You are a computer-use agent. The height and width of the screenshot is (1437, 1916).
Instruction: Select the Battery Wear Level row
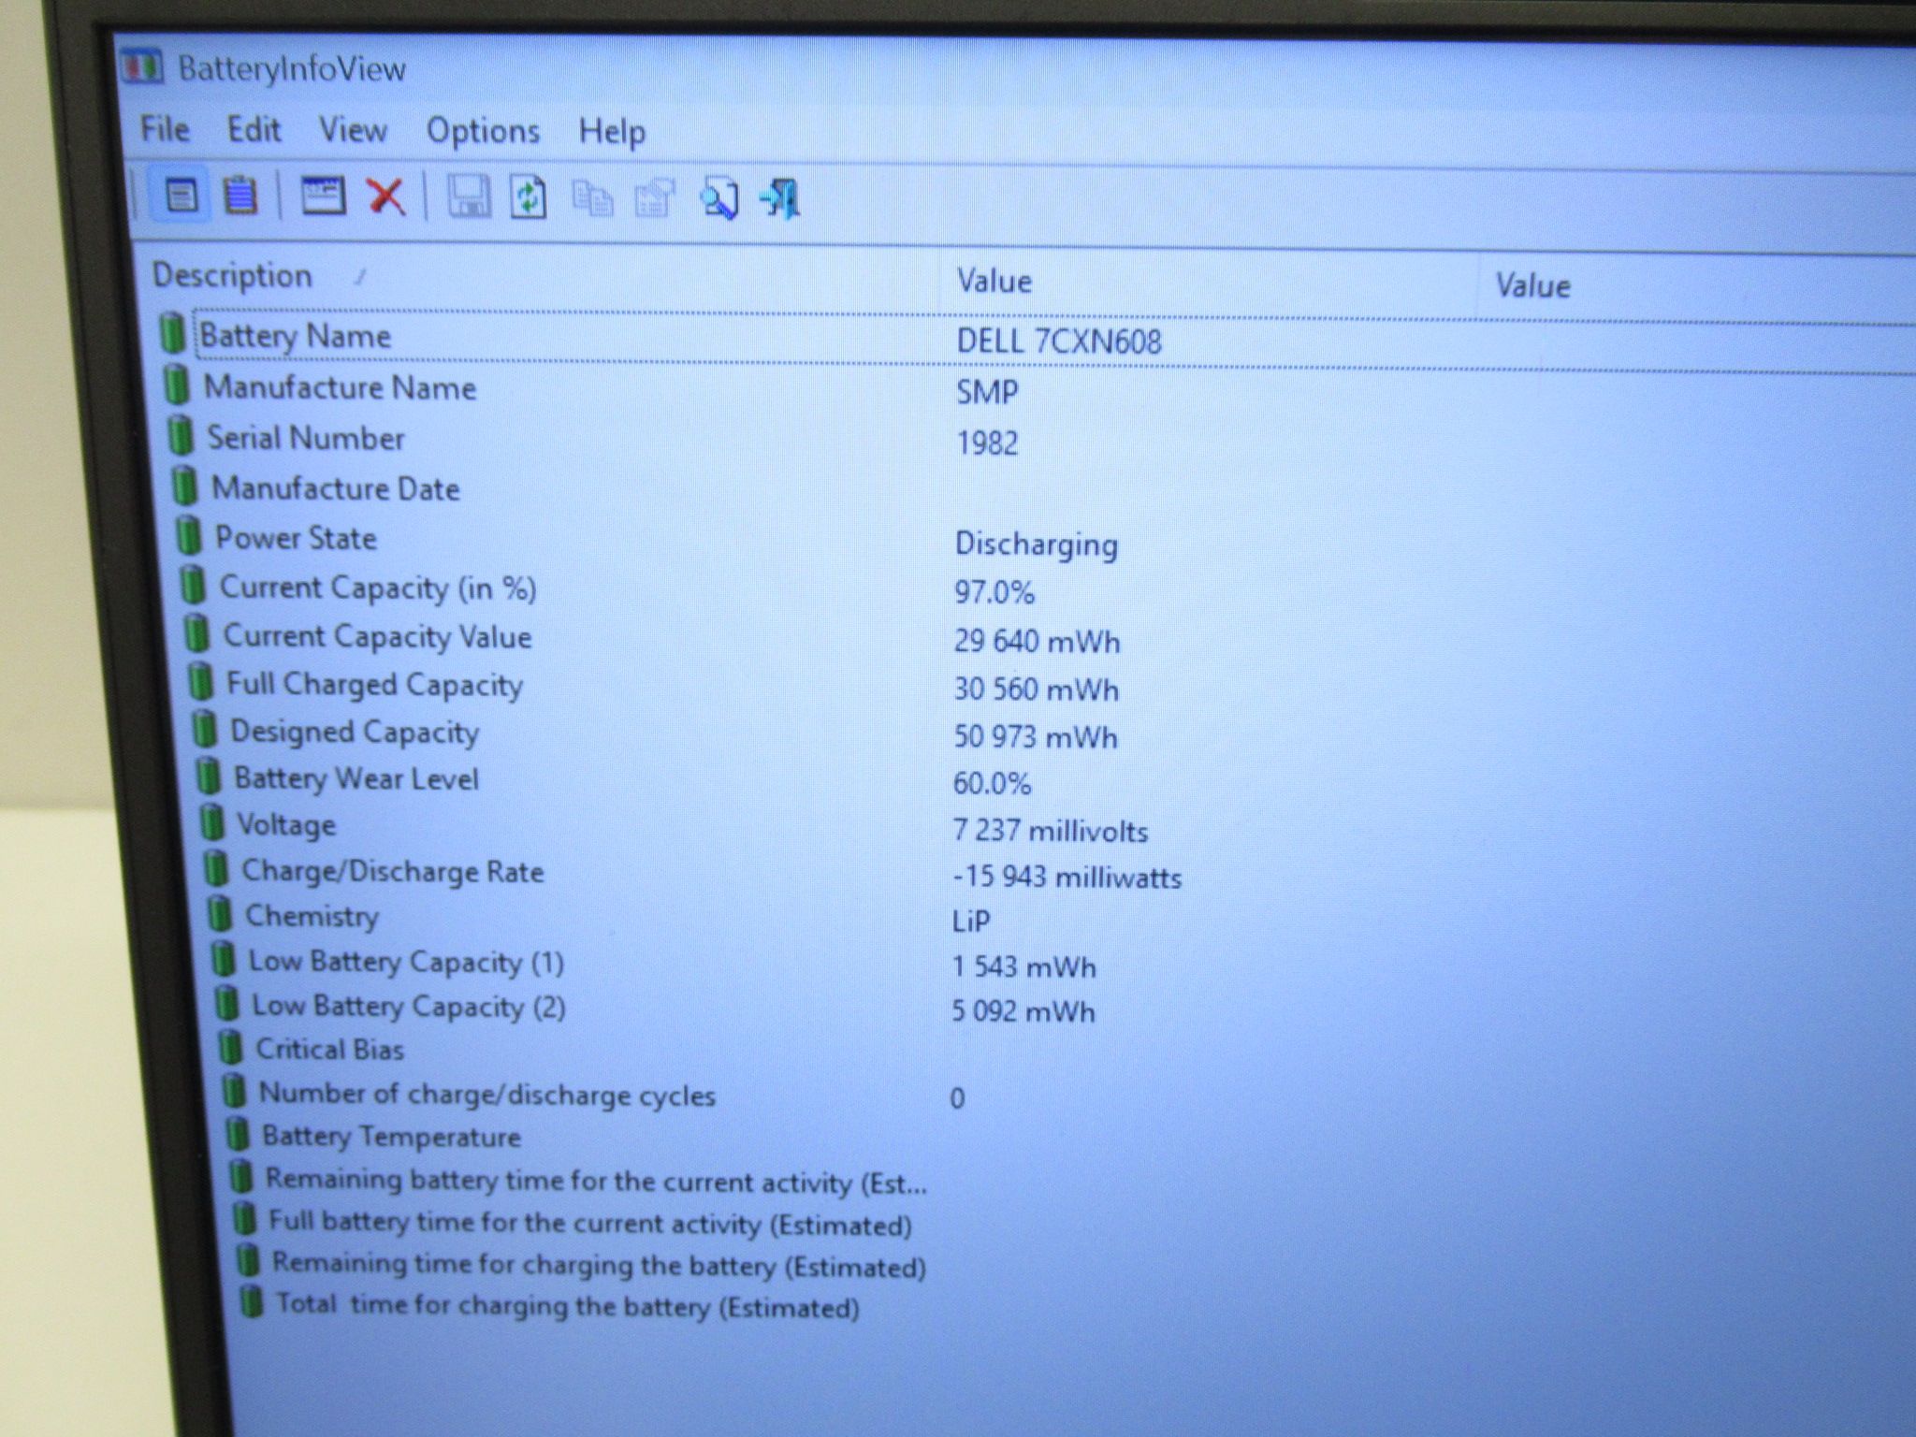click(x=1029, y=780)
